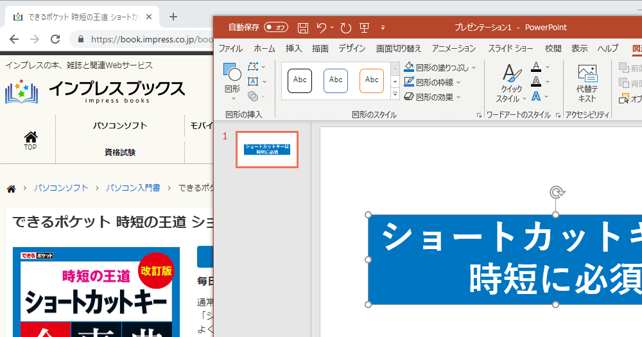Click the edit shape icon

253,66
